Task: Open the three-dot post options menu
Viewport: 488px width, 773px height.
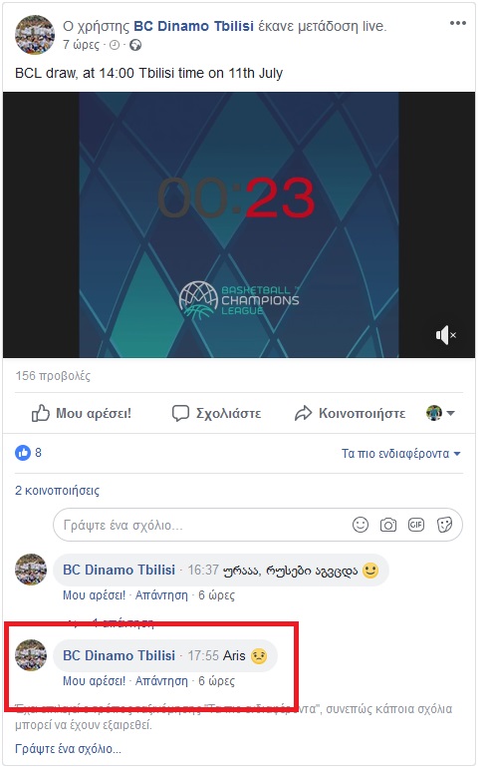Action: click(x=457, y=23)
